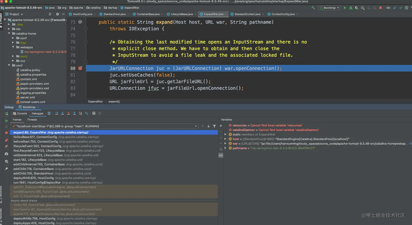
Task: Expand the work folder
Action: (x=13, y=56)
